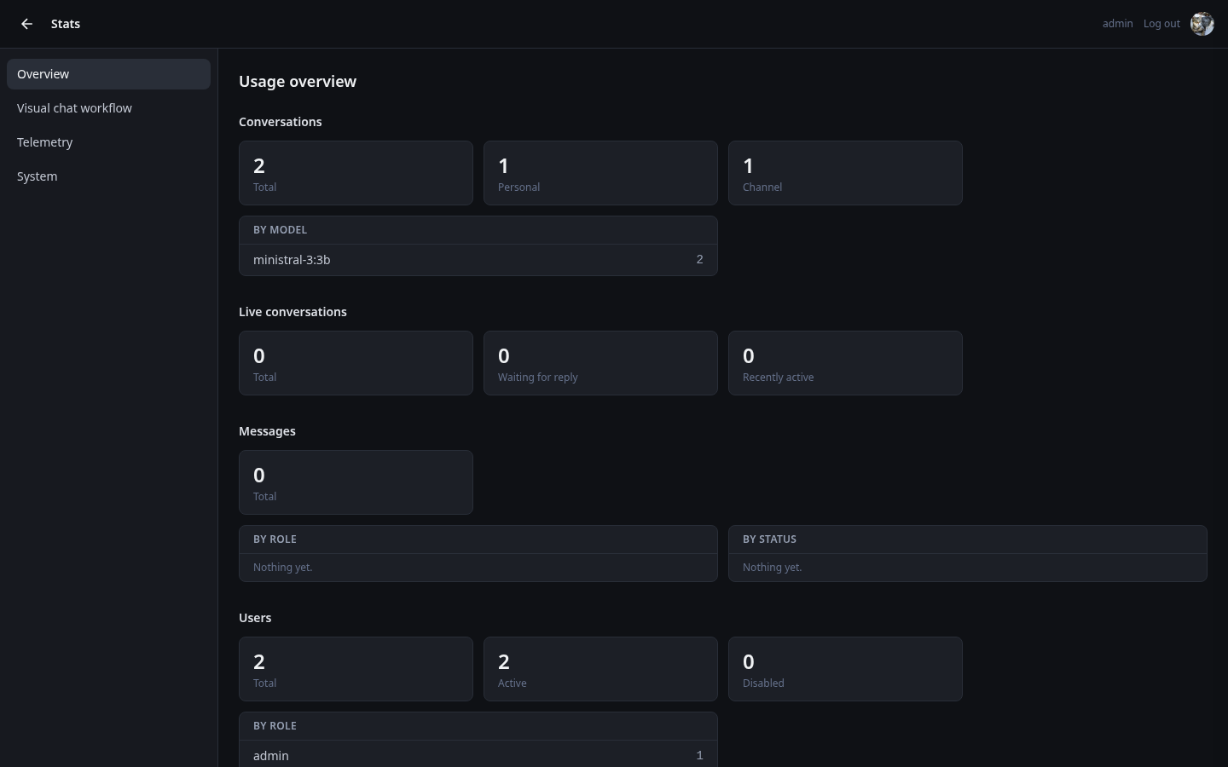Click the BY MODEL table header
Viewport: 1228px width, 767px height.
tap(478, 230)
